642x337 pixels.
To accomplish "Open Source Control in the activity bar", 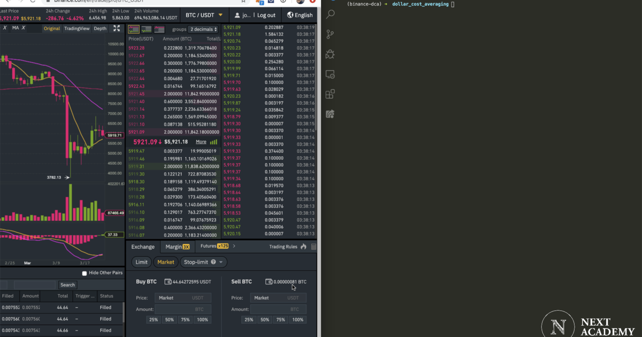I will [330, 34].
